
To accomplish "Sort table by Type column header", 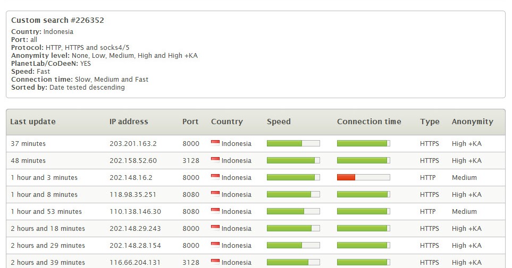I will (430, 122).
